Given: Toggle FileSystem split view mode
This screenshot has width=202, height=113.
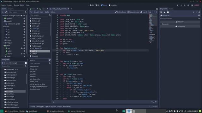Looking at the screenshot, I should [26, 63].
